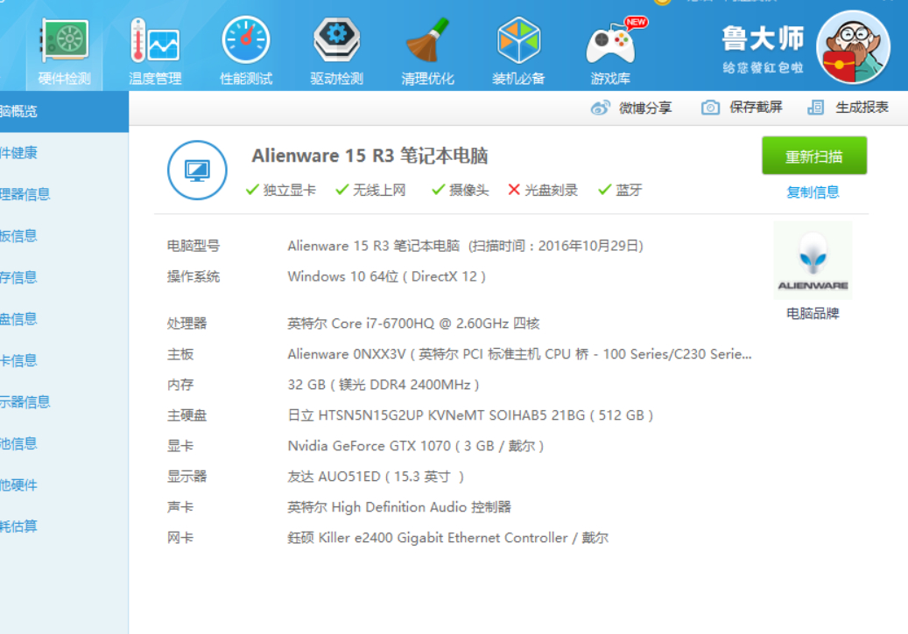This screenshot has width=908, height=634.
Task: Click the Weibo share eye icon
Action: pyautogui.click(x=601, y=108)
